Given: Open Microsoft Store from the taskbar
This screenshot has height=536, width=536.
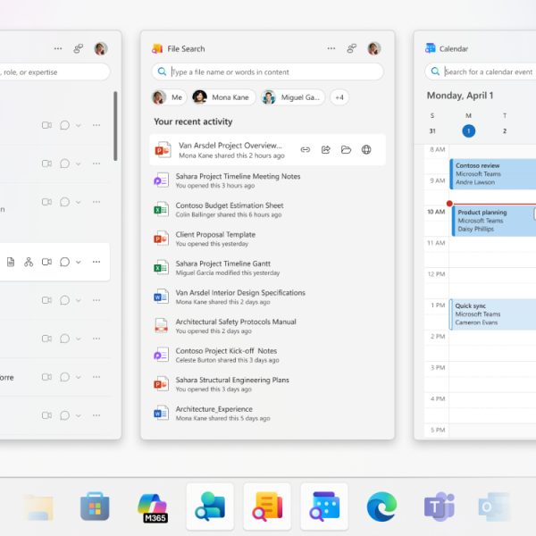Looking at the screenshot, I should [95, 507].
